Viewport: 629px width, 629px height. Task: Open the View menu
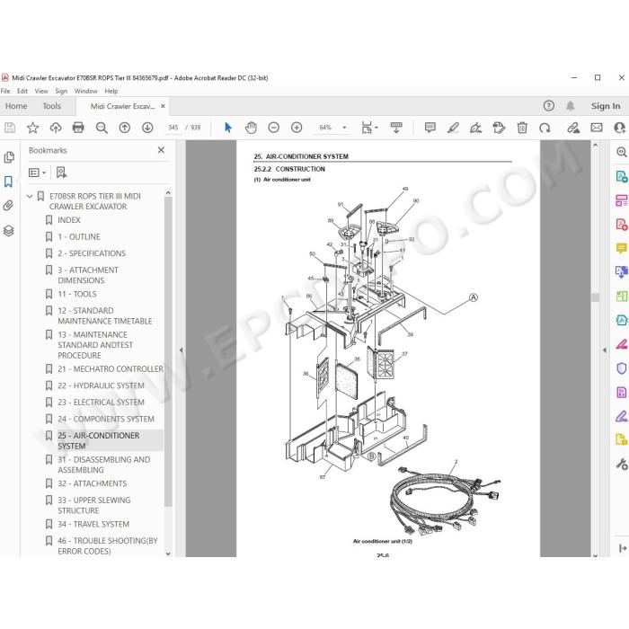click(x=41, y=91)
